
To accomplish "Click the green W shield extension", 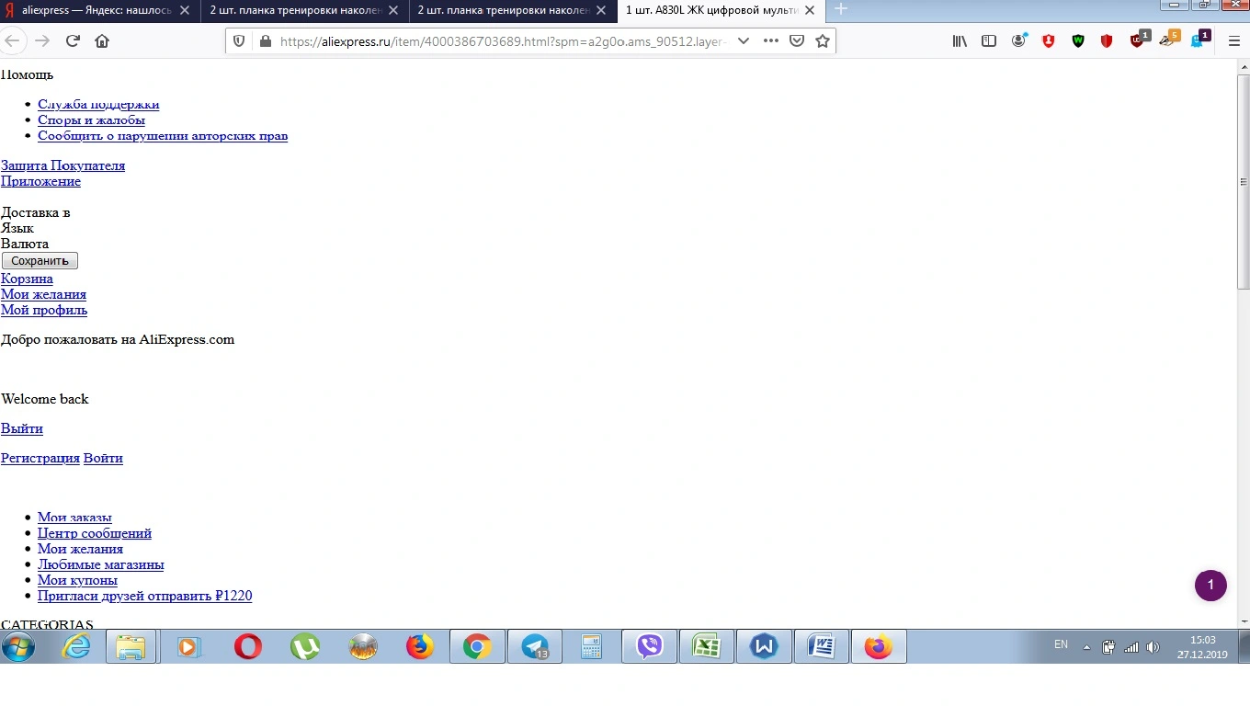I will (1078, 40).
